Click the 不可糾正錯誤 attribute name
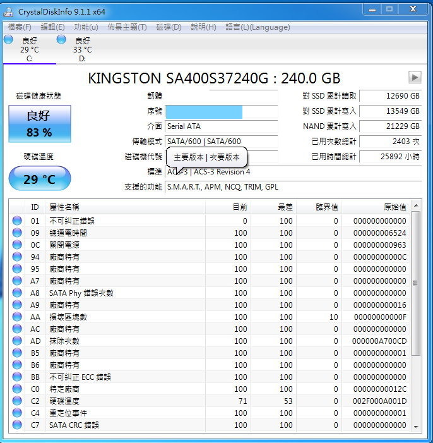This screenshot has height=443, width=433. pyautogui.click(x=72, y=221)
